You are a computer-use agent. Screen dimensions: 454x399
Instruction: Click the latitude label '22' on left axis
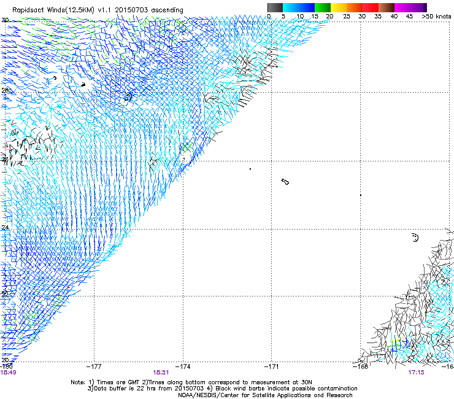(5, 294)
